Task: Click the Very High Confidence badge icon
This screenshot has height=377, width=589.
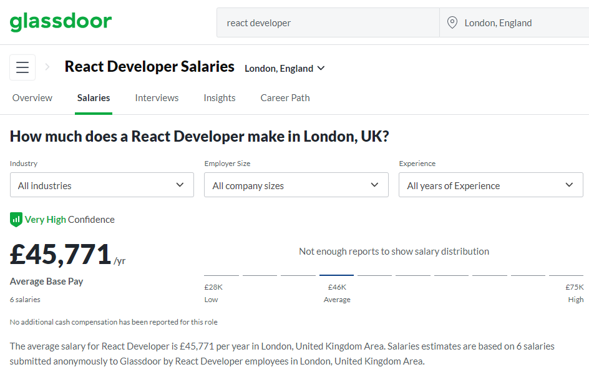Action: (16, 220)
